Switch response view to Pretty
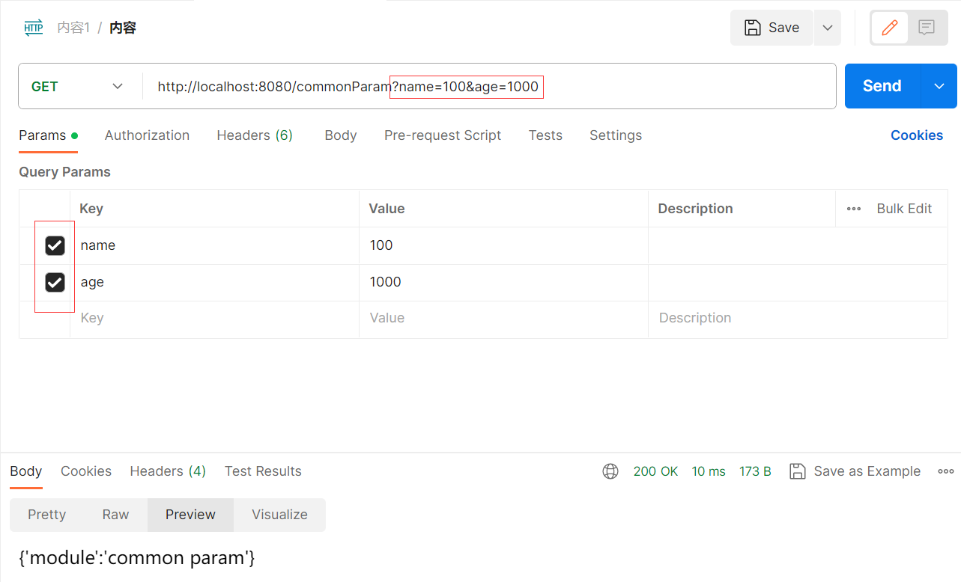 (47, 515)
